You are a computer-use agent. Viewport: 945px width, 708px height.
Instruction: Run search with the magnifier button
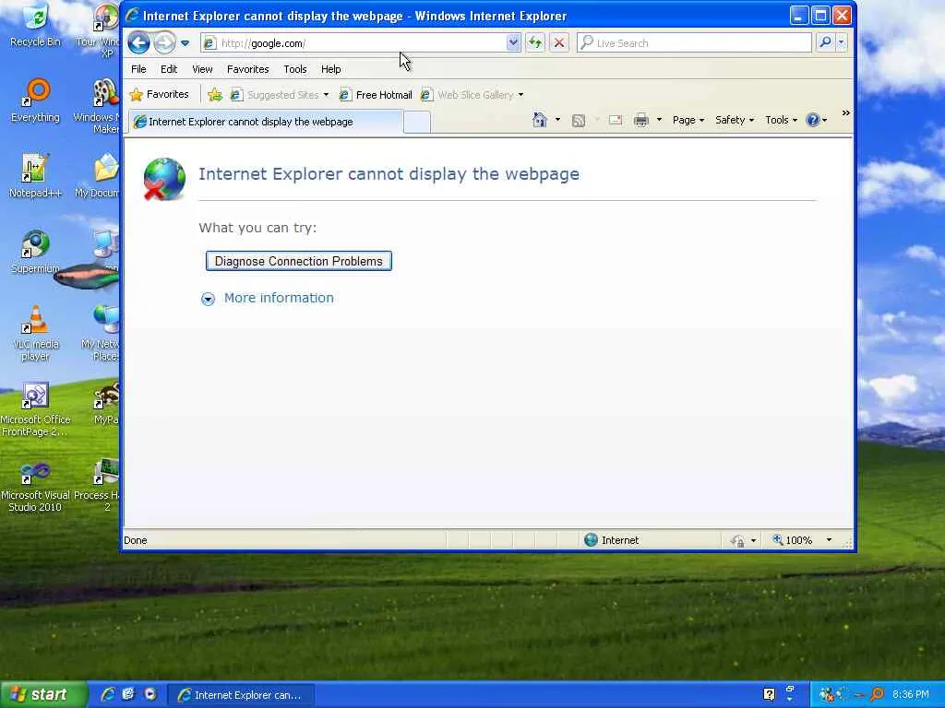tap(825, 42)
